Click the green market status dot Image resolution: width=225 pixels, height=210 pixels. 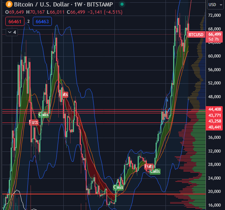pyautogui.click(x=122, y=4)
